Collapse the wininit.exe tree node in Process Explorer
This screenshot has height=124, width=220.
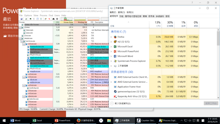point(20,38)
